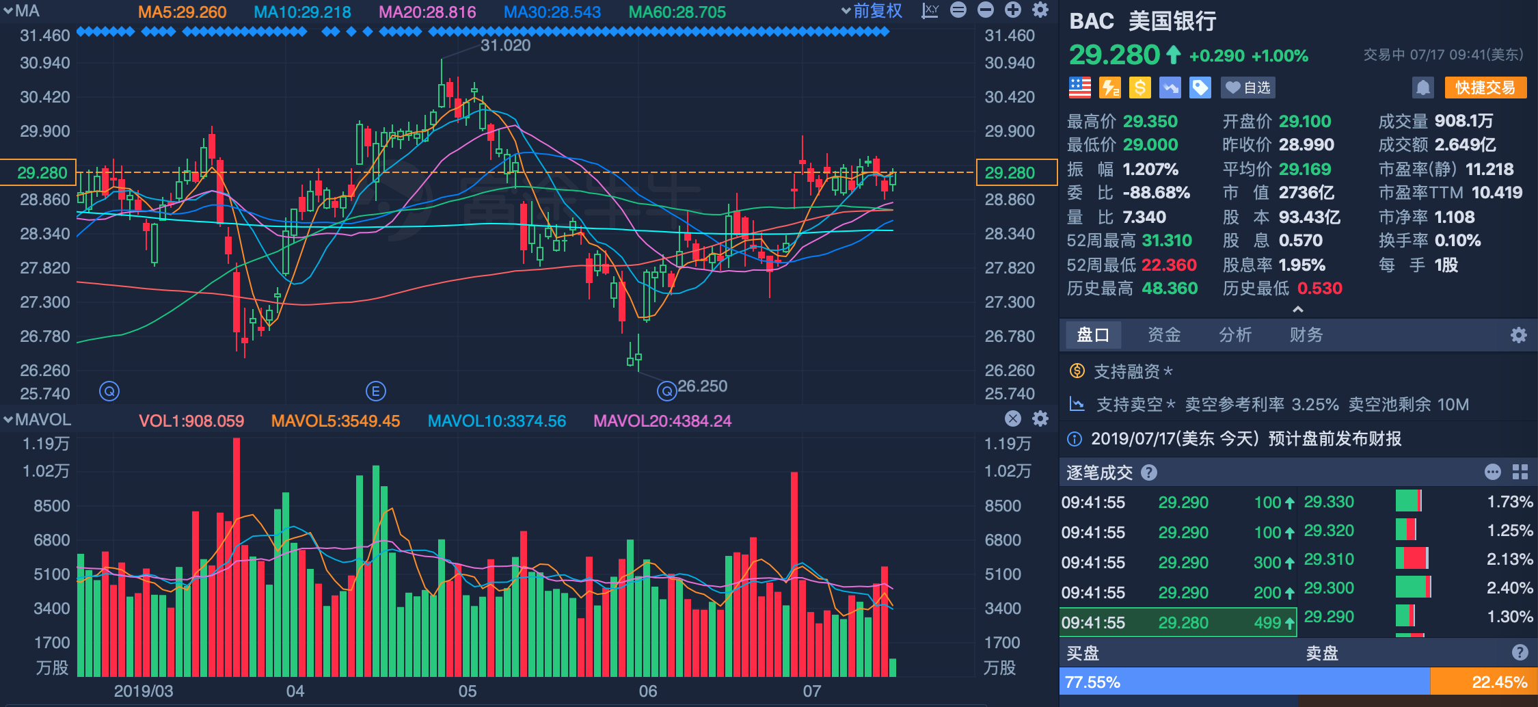Open more options ellipsis in 逐笔成交
The image size is (1538, 707).
click(1493, 472)
